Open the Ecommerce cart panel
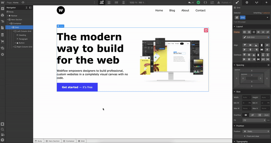This screenshot has width=271, height=143. [2, 41]
